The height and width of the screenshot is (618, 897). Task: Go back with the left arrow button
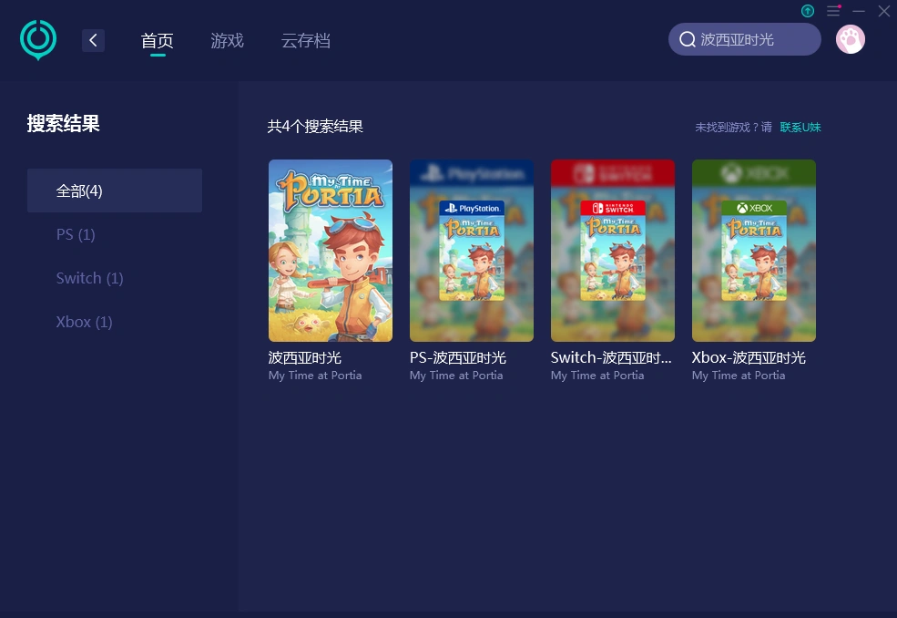point(93,40)
